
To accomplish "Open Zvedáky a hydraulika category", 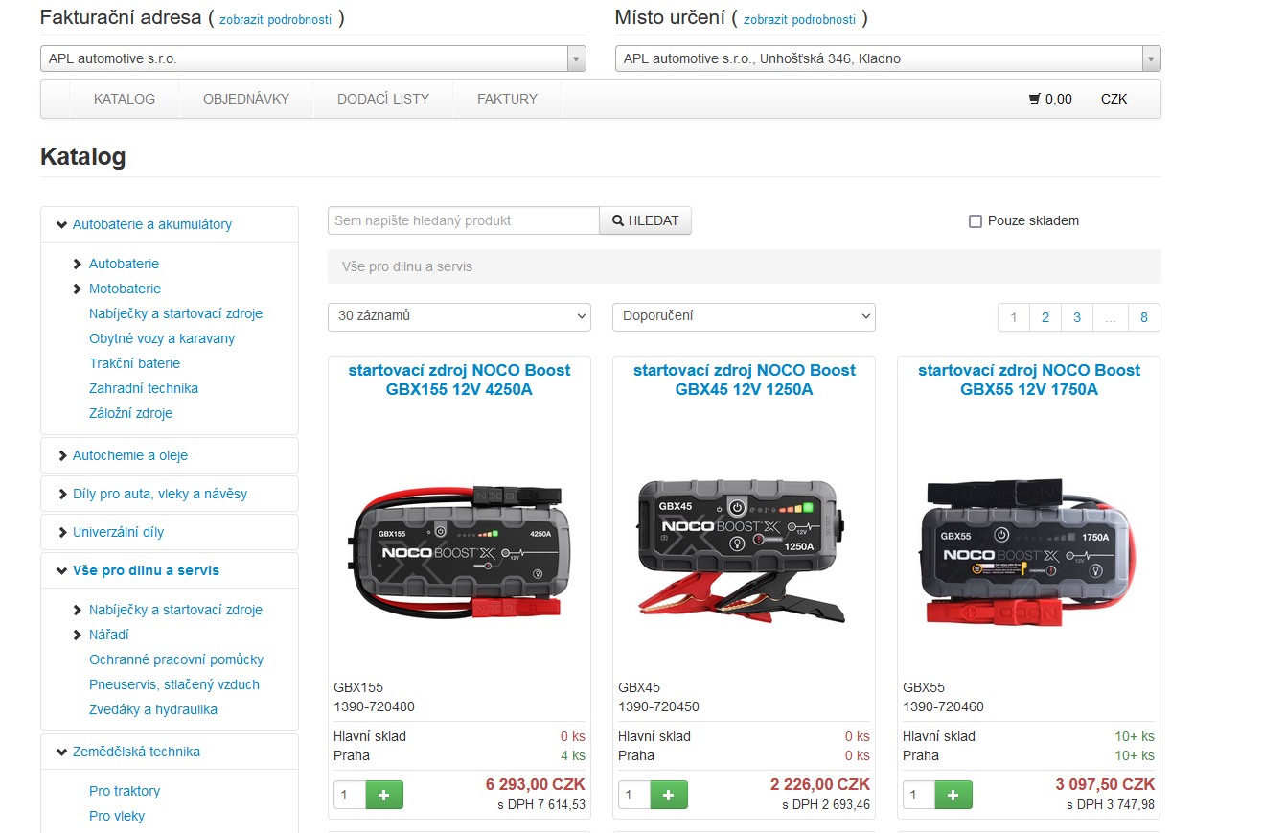I will coord(153,709).
